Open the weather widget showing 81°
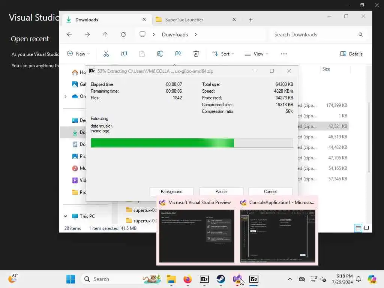The width and height of the screenshot is (384, 288). tap(13, 279)
